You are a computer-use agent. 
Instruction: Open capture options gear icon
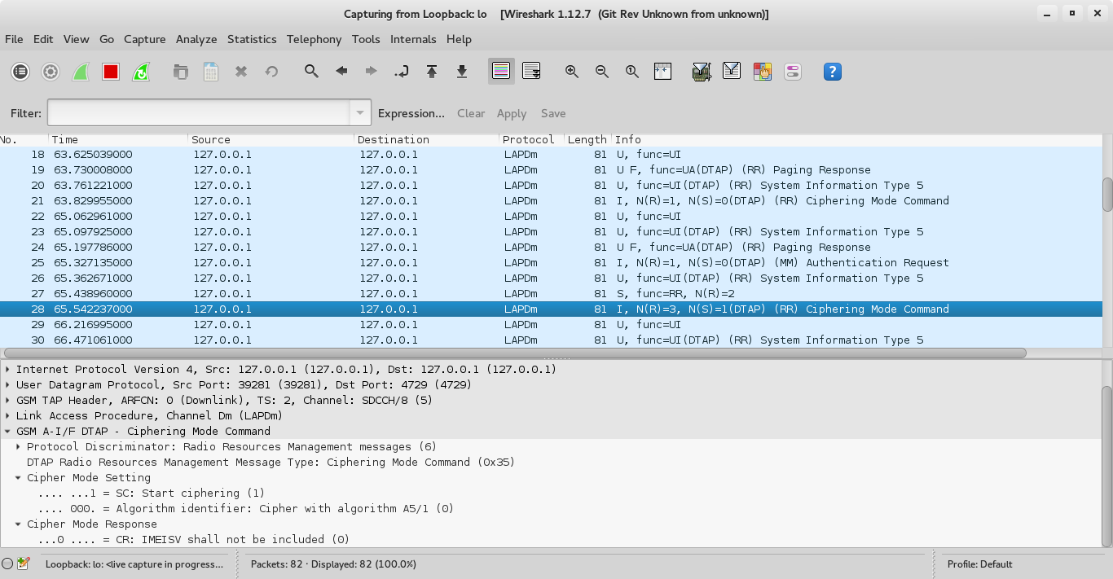tap(51, 72)
